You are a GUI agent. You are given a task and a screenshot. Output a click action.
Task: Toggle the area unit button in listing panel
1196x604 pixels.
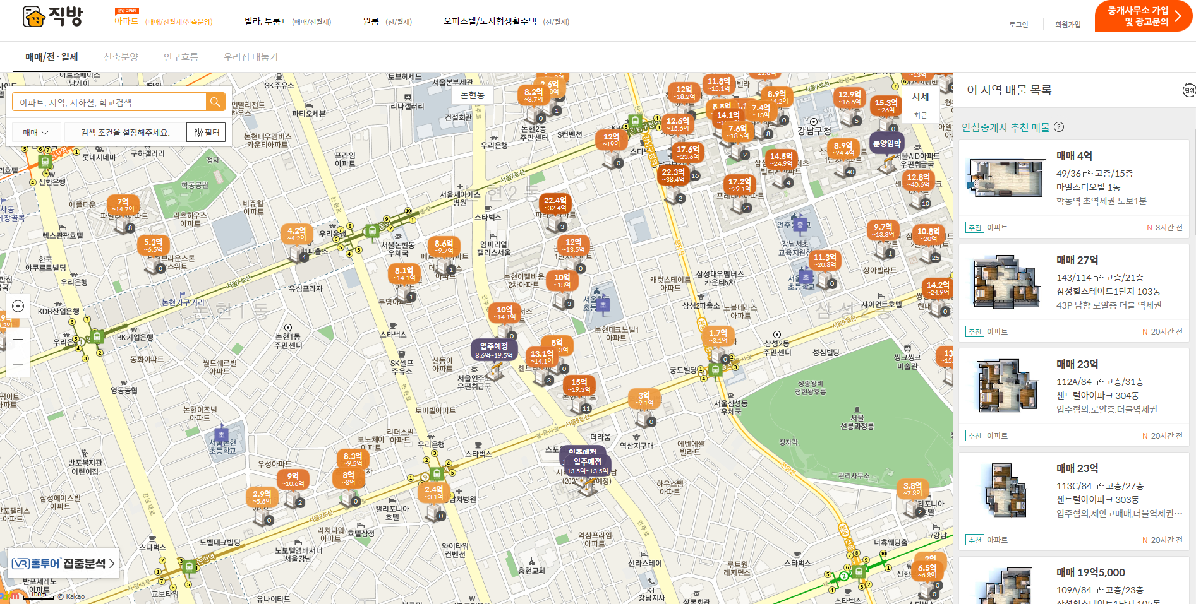(x=1189, y=90)
